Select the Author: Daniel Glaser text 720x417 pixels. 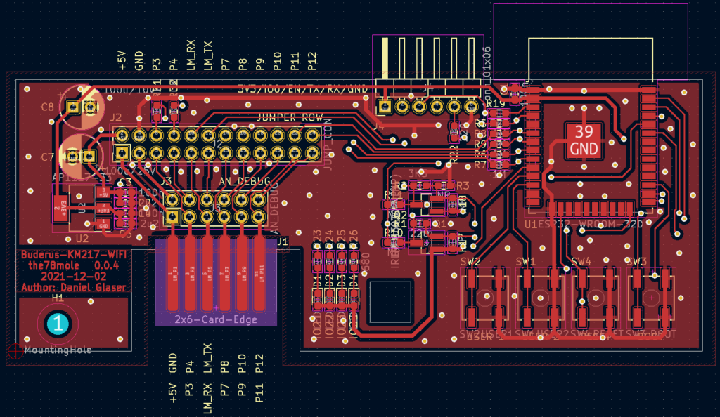pyautogui.click(x=74, y=287)
